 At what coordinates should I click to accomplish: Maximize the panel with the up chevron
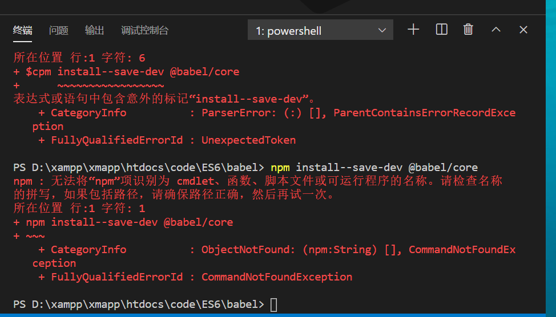496,30
